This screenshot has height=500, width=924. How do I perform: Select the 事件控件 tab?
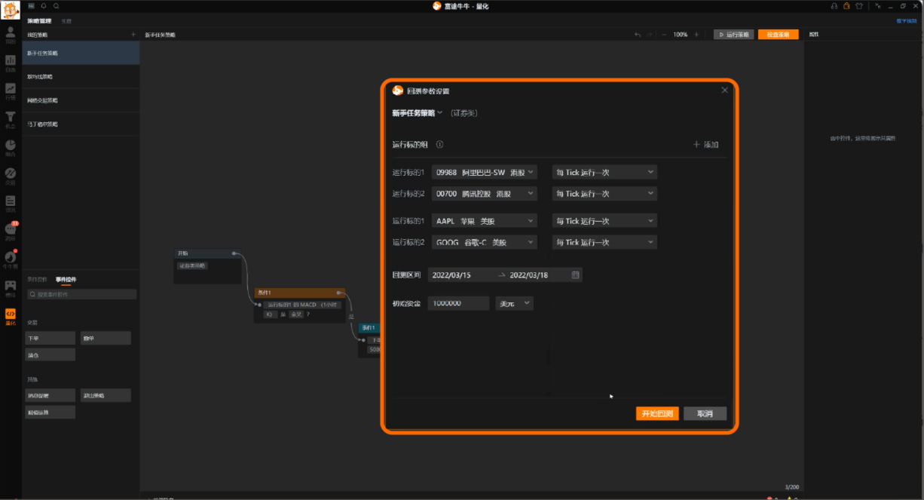point(66,280)
